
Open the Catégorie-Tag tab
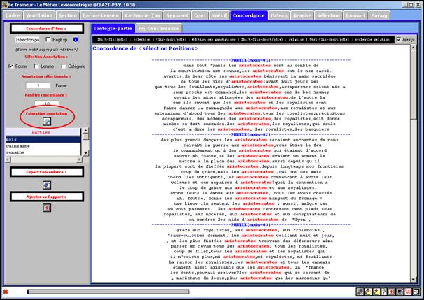pyautogui.click(x=143, y=15)
